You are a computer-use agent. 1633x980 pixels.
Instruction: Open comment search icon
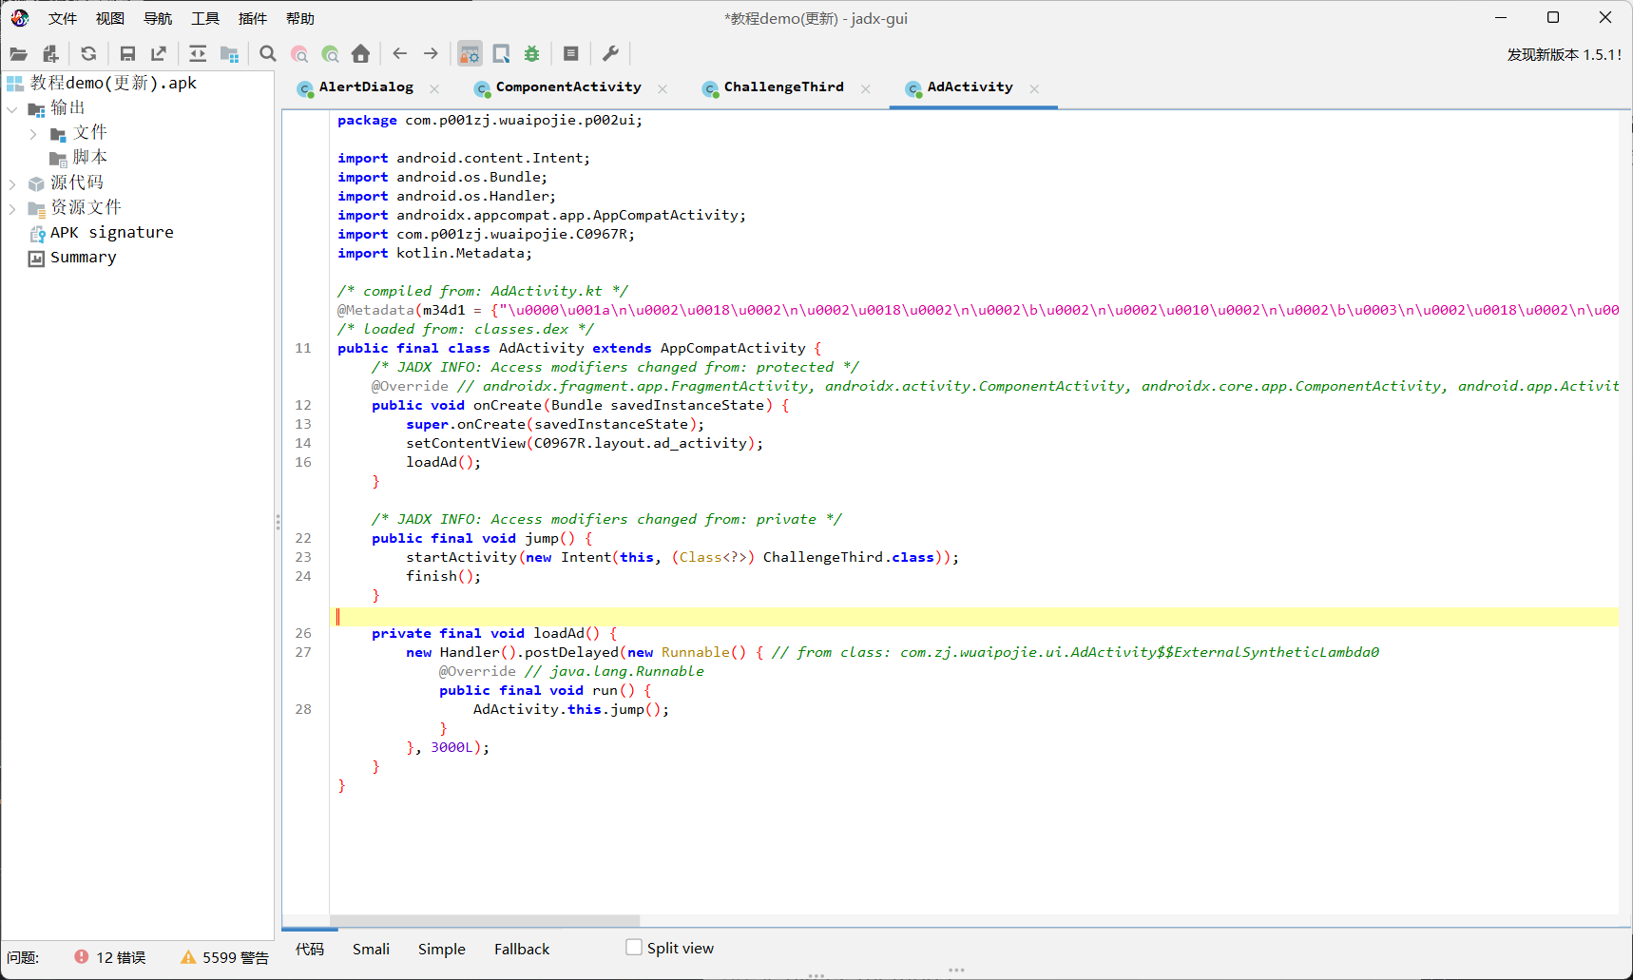330,54
